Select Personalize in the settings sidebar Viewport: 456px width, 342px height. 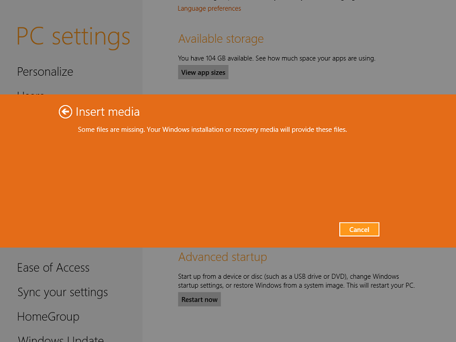45,72
